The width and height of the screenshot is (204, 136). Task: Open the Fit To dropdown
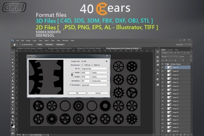94,69
